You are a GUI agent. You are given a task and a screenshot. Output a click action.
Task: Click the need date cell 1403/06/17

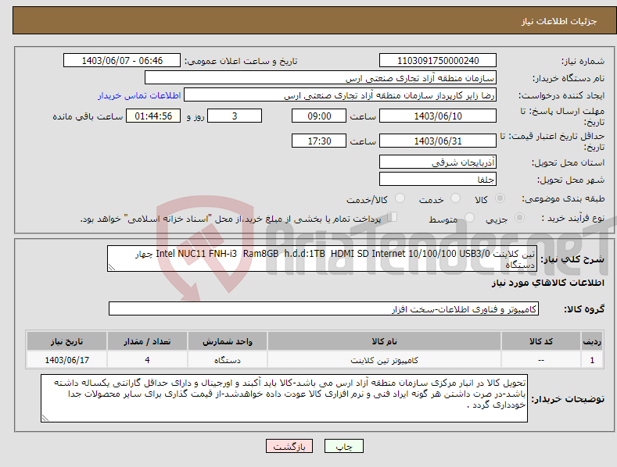click(x=67, y=360)
